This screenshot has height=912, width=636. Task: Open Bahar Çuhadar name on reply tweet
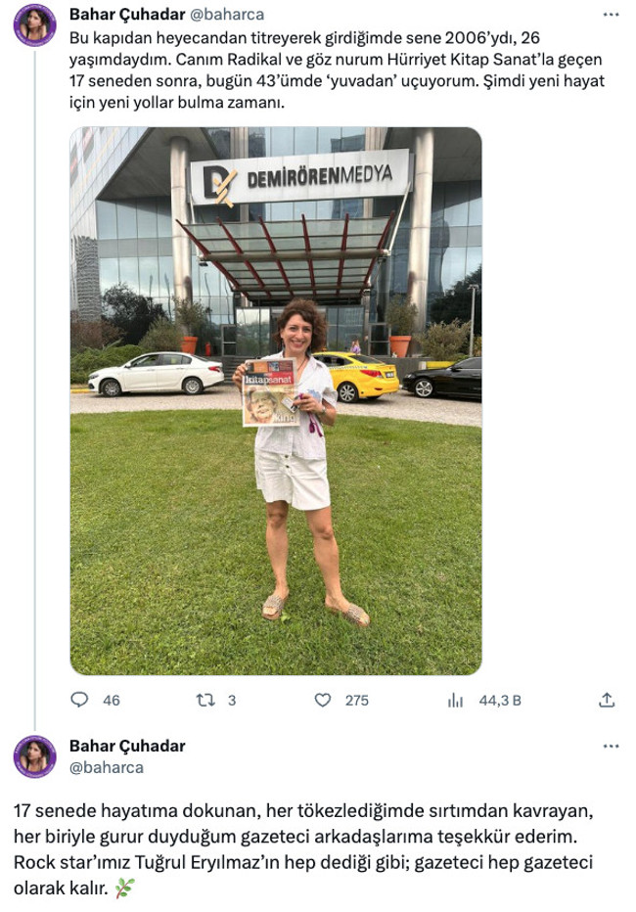click(x=127, y=746)
